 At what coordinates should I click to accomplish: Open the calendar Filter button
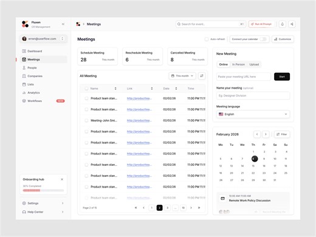pyautogui.click(x=282, y=134)
